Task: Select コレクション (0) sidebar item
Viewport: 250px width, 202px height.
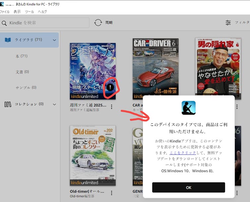Action: 29,104
